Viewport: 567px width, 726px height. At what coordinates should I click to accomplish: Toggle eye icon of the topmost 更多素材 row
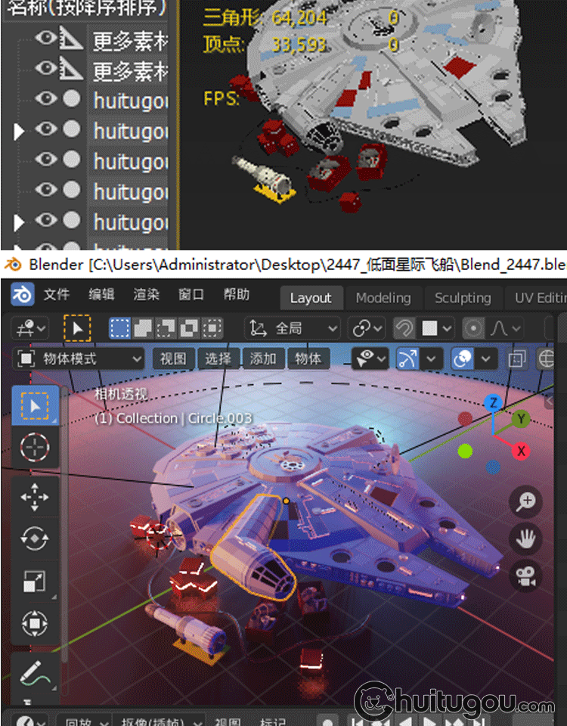(46, 38)
